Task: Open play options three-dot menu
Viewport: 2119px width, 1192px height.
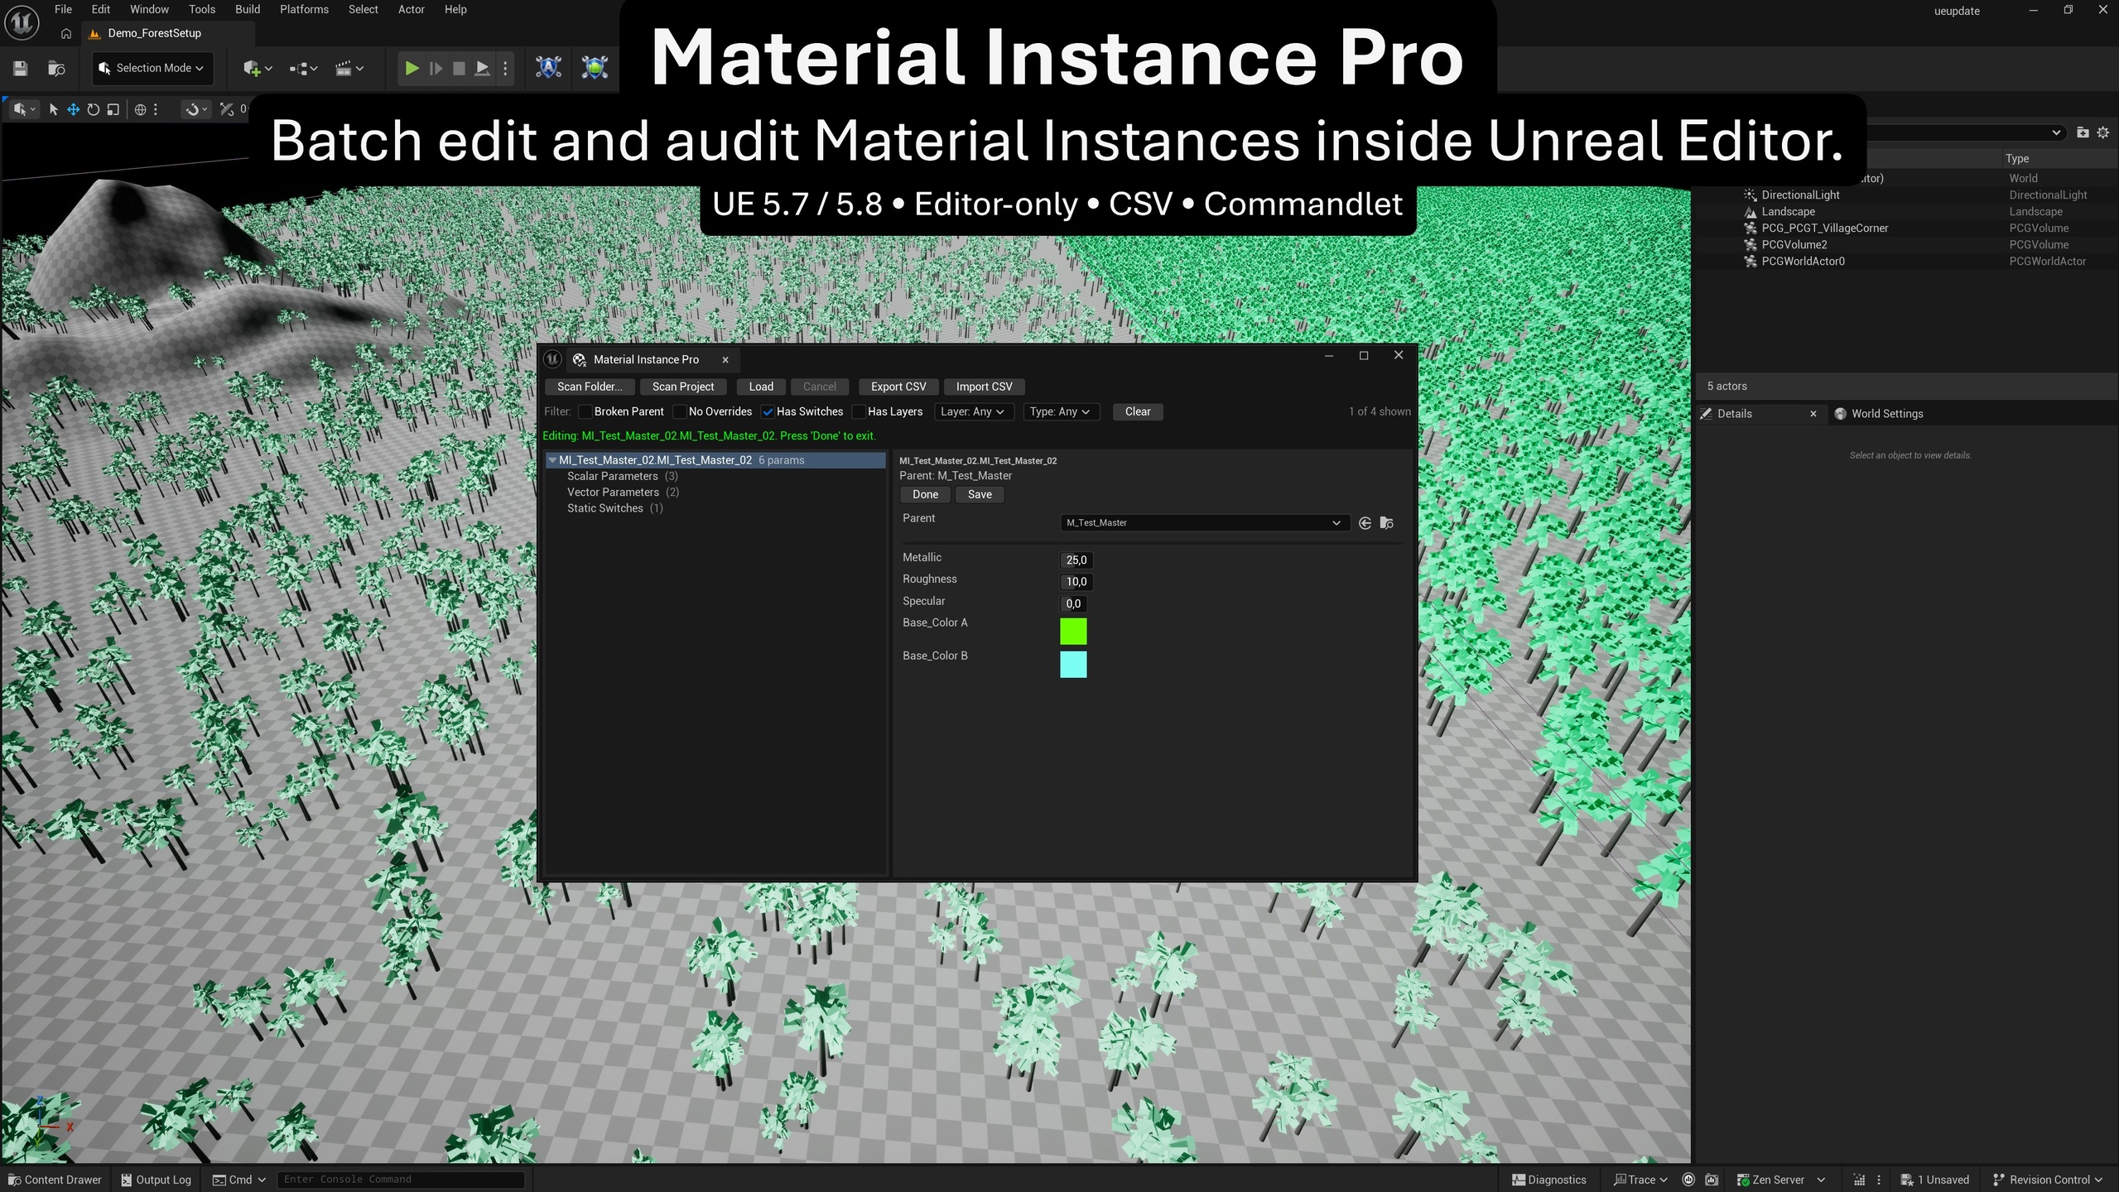Action: tap(505, 69)
